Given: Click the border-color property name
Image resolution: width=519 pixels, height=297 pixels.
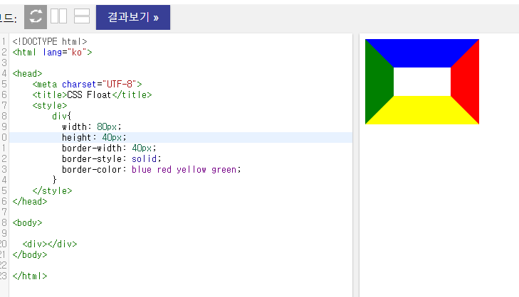Looking at the screenshot, I should click(x=92, y=170).
